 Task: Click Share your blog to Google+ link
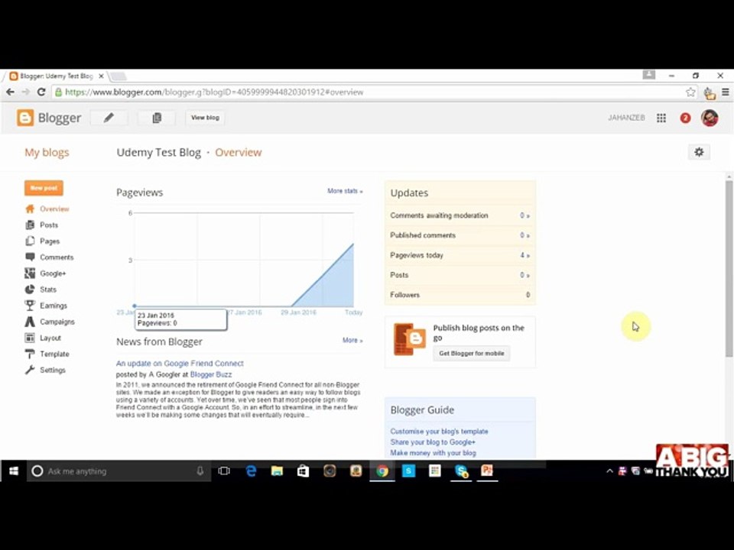click(x=433, y=442)
